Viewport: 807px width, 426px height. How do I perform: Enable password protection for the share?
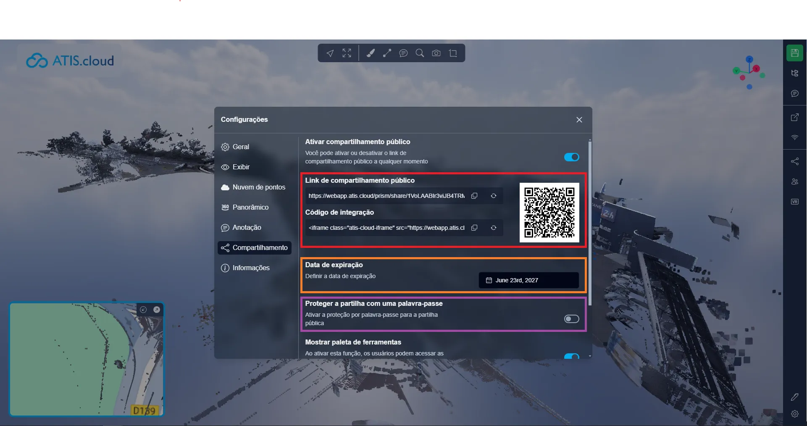point(571,319)
